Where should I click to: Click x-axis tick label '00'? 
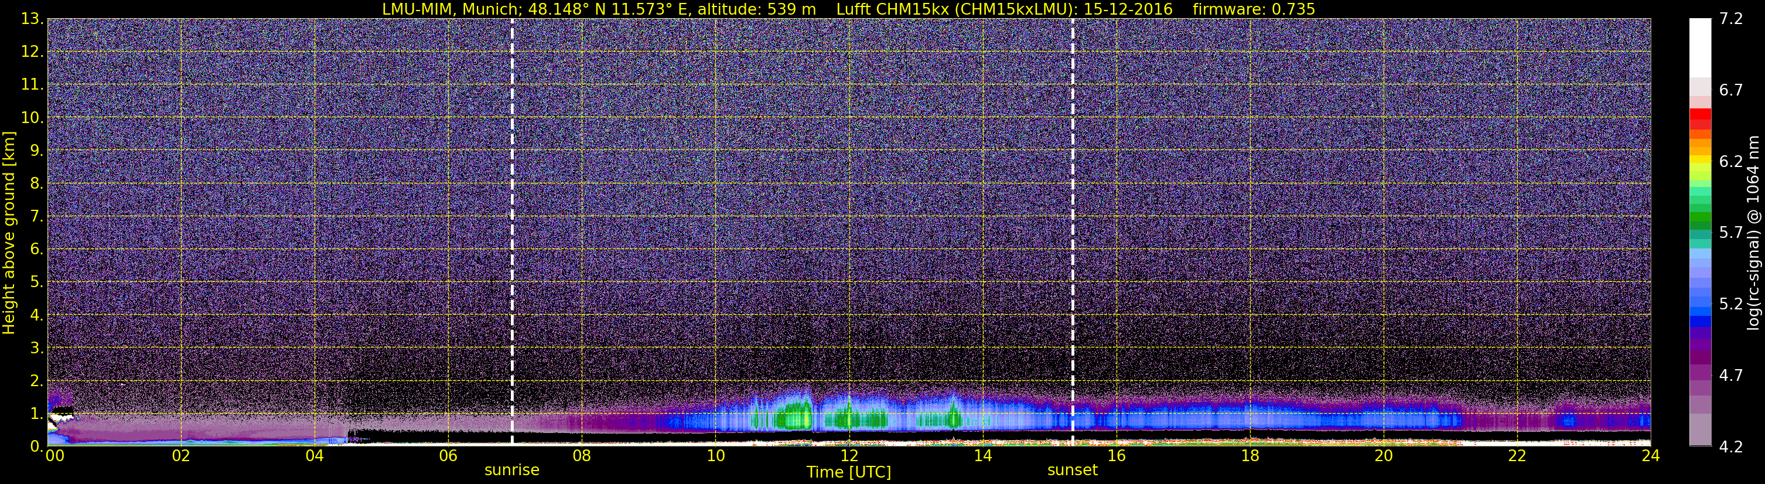(x=55, y=456)
